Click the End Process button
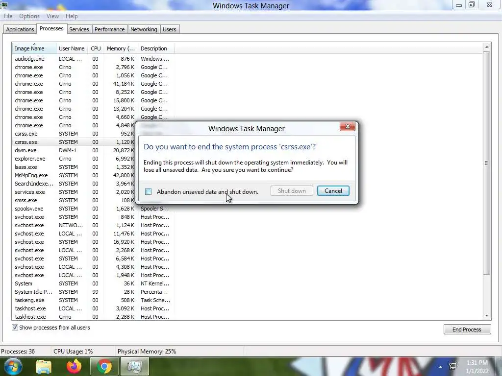The image size is (502, 376). point(467,329)
